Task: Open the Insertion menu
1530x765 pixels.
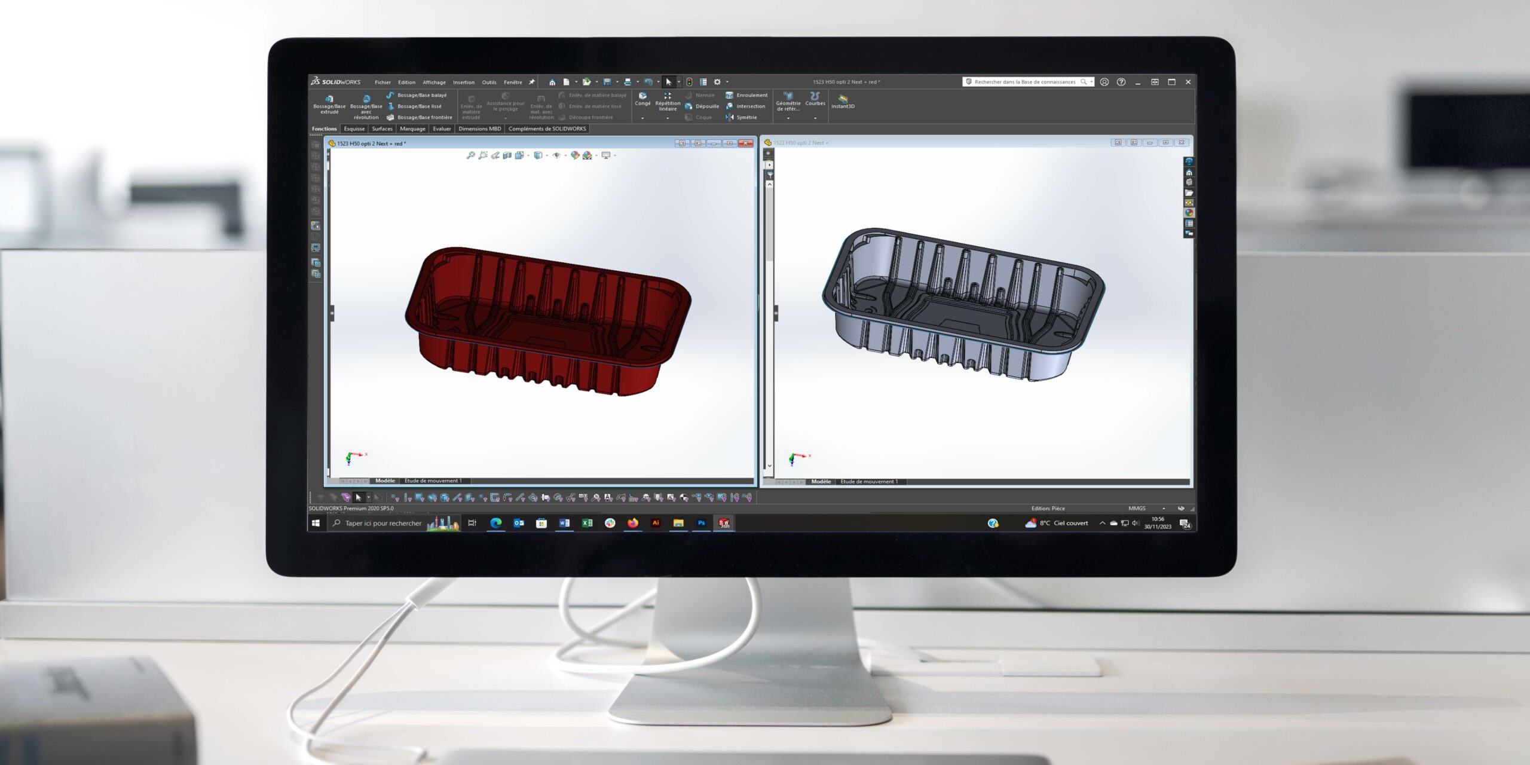Action: click(464, 82)
